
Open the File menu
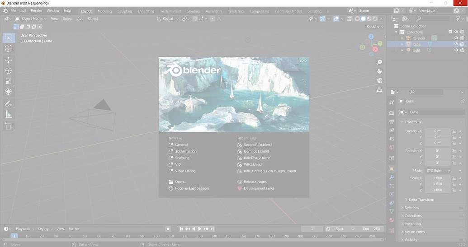coord(13,10)
